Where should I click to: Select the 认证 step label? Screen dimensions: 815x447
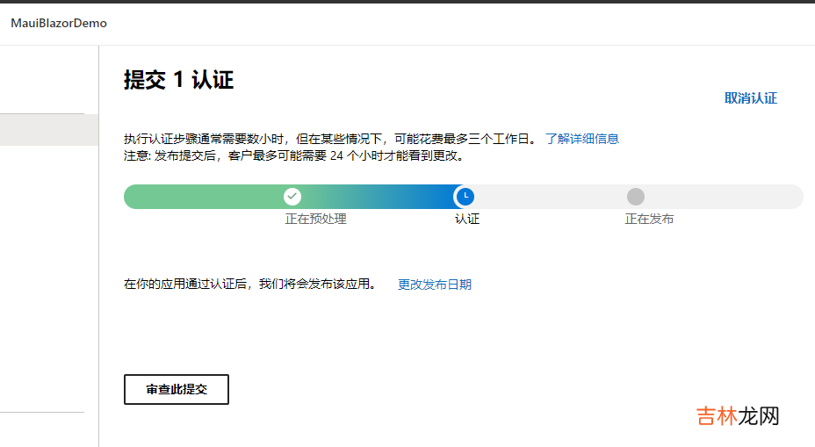pos(467,219)
